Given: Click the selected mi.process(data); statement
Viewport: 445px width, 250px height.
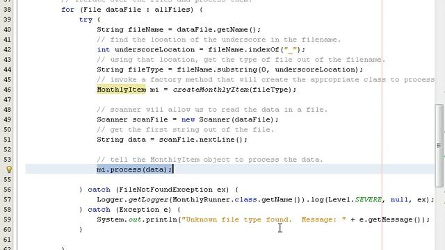Looking at the screenshot, I should (x=134, y=169).
